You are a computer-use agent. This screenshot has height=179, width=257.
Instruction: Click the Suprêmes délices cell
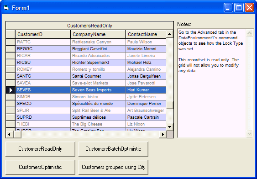(98, 117)
